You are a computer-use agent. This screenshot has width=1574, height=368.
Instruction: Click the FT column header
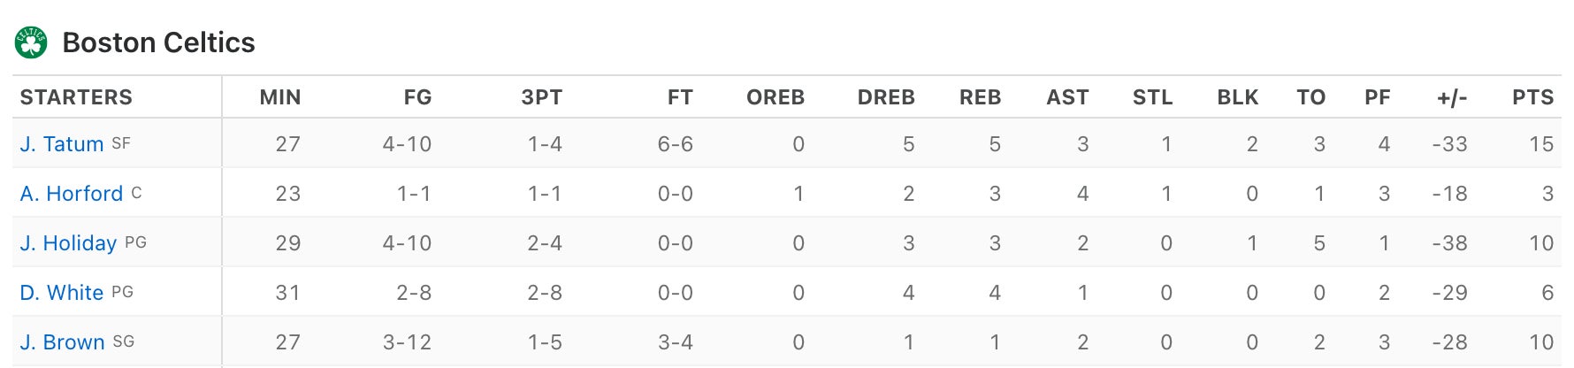tap(680, 97)
